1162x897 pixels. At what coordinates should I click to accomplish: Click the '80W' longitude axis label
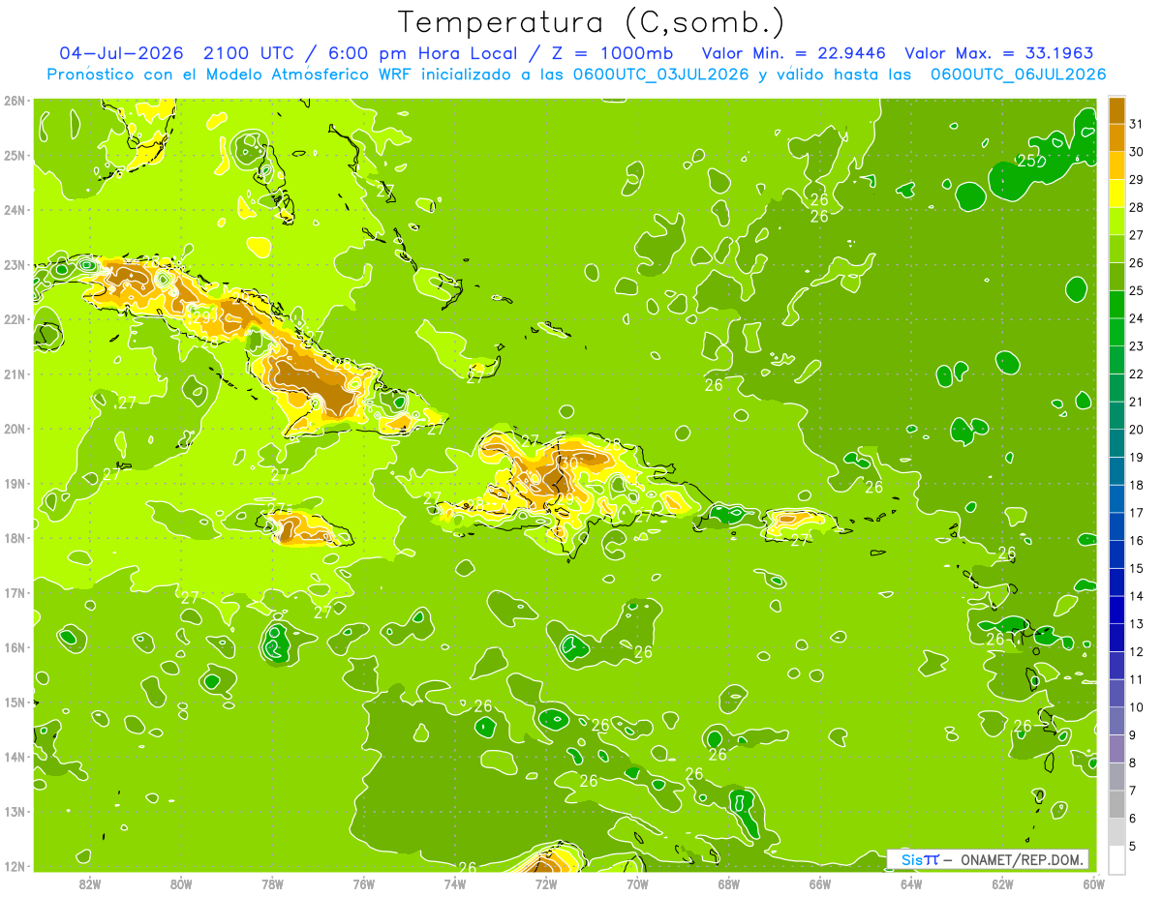pos(181,883)
